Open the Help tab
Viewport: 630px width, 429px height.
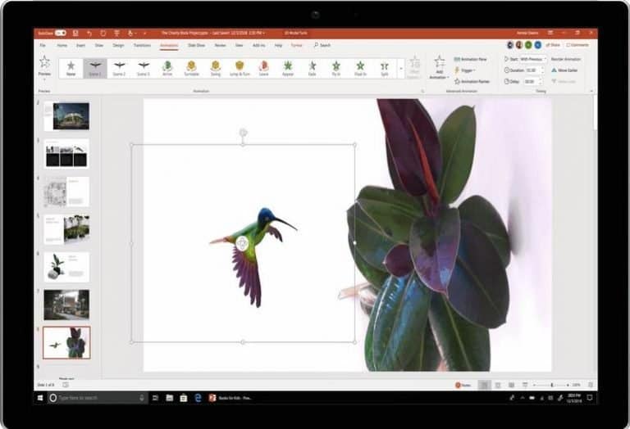tap(278, 45)
